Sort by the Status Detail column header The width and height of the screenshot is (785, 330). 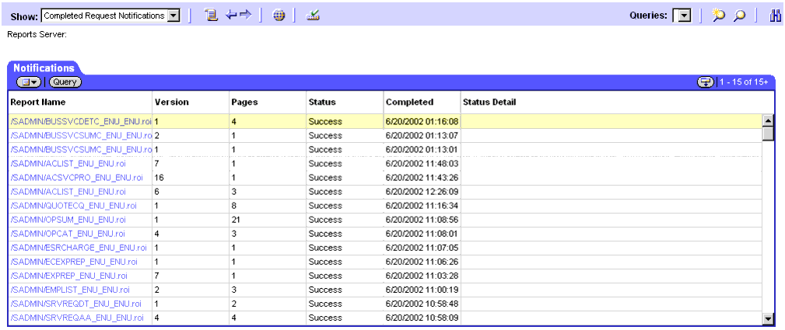[489, 102]
